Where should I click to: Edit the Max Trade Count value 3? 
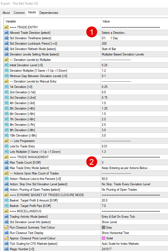point(134,163)
